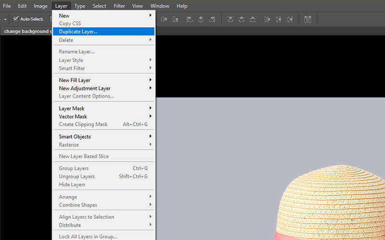This screenshot has width=385, height=240.
Task: Expand the Combine Shapes submenu
Action: point(103,205)
